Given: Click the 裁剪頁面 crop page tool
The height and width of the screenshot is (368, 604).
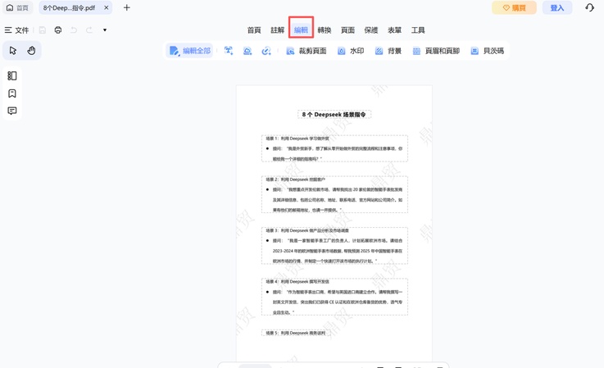Looking at the screenshot, I should click(x=307, y=51).
